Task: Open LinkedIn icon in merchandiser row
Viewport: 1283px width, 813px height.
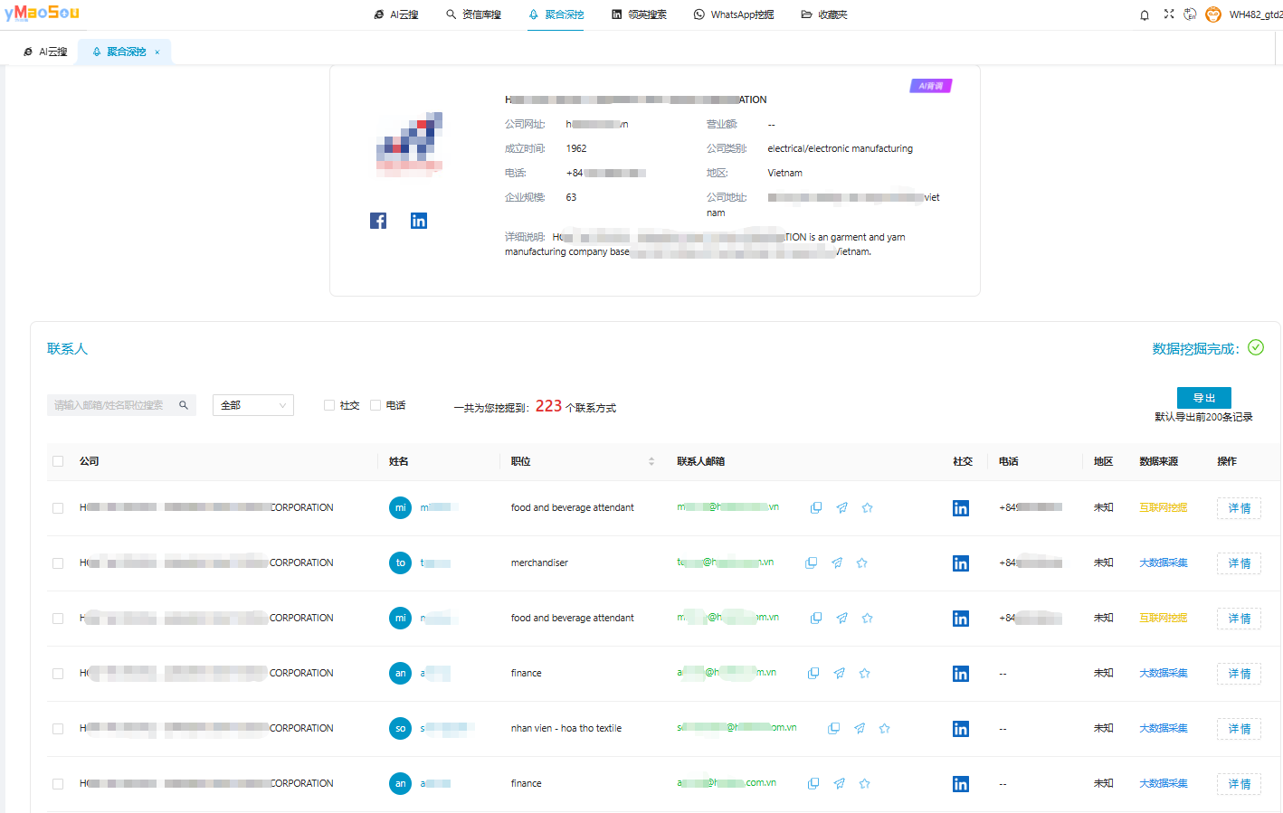Action: [961, 563]
